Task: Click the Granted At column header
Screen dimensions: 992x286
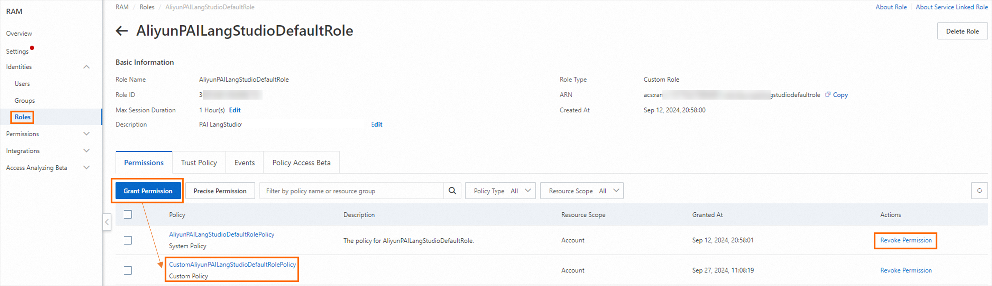Action: tap(707, 215)
